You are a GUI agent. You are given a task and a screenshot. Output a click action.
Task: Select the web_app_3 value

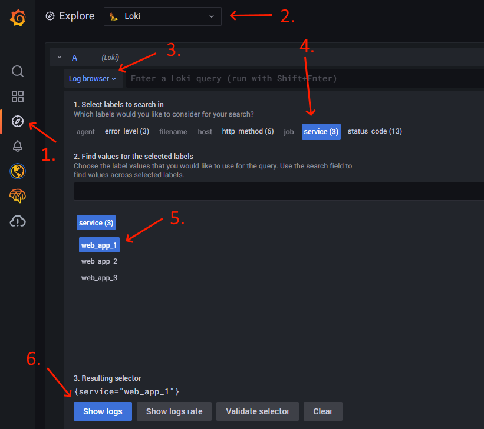99,278
